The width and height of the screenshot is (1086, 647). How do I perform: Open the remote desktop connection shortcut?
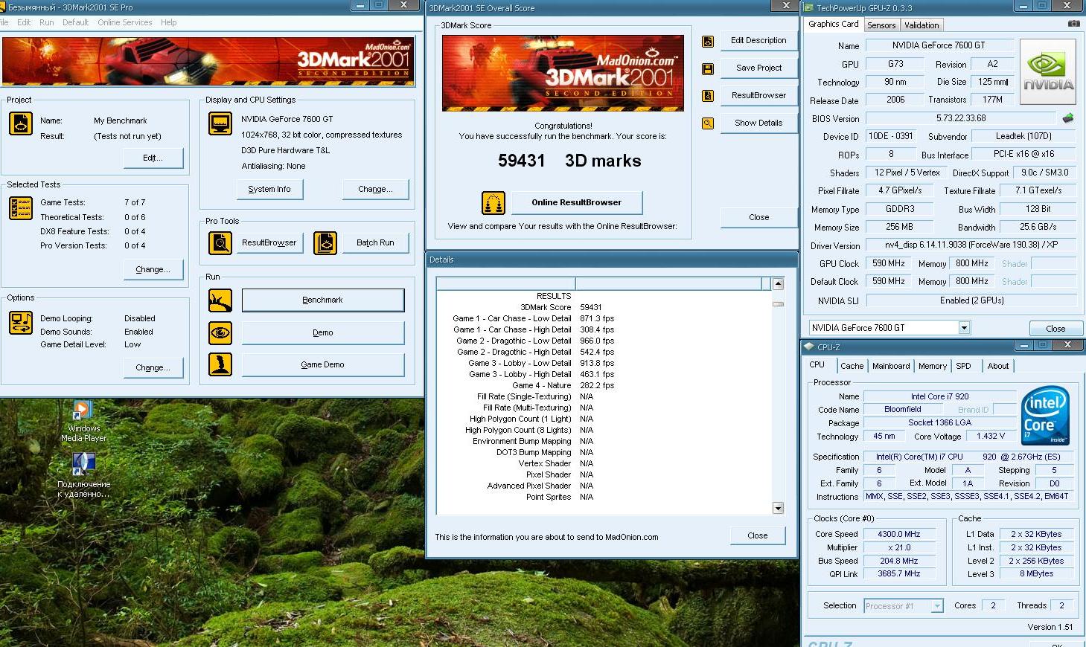coord(83,476)
